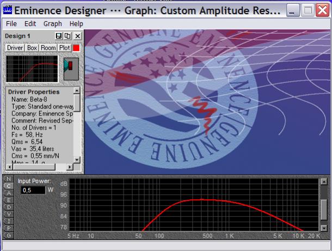Close the Design 1 panel
332x251 pixels.
tap(77, 36)
